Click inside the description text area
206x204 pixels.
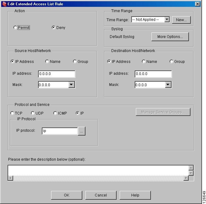98,170
